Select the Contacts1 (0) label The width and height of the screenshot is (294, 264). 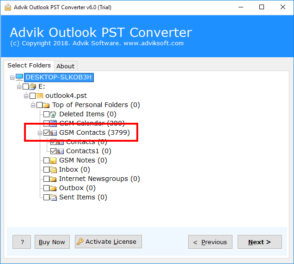pos(89,151)
